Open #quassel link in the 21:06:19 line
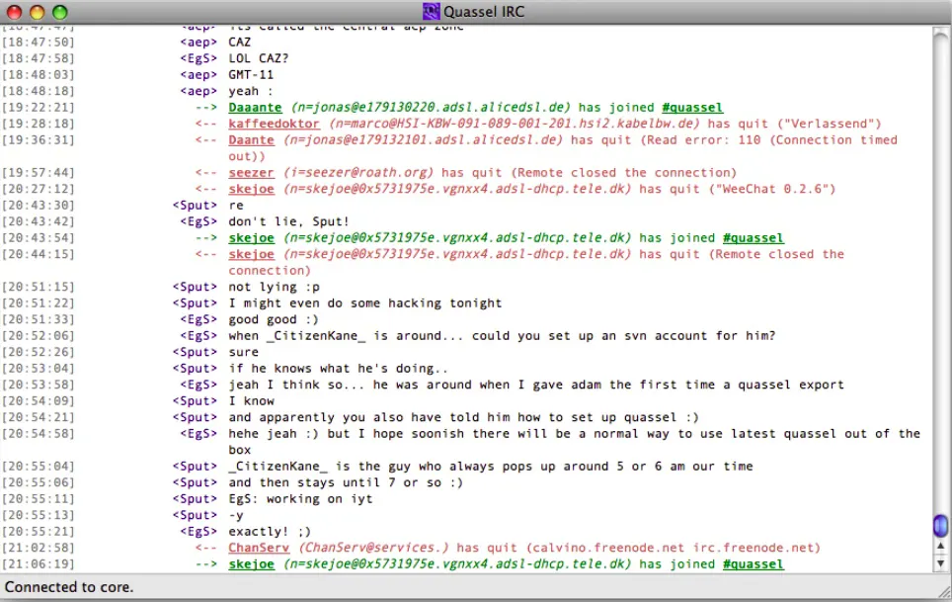 [x=754, y=564]
